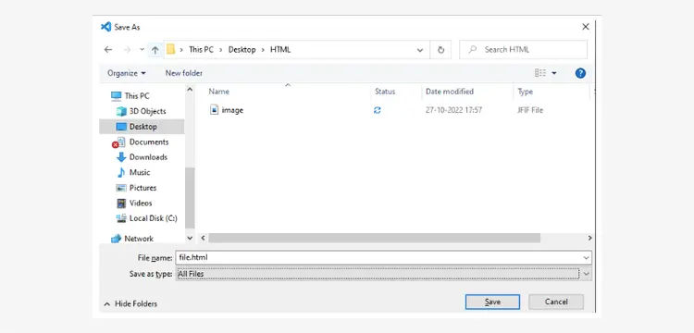Select Music folder in sidebar
The image size is (694, 333).
click(133, 172)
